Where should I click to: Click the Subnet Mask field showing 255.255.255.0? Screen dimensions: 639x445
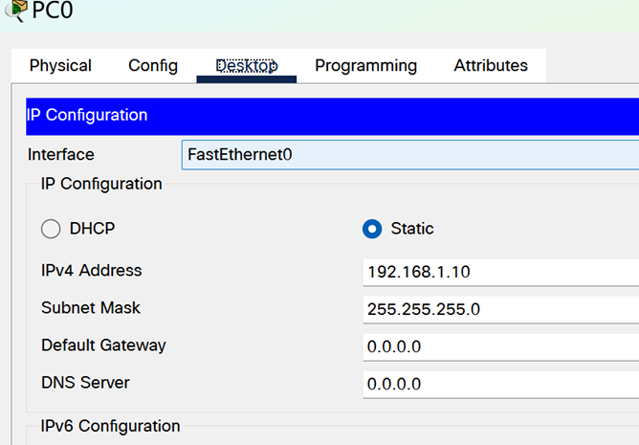click(x=501, y=309)
